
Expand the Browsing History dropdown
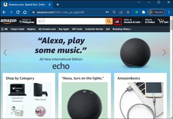pyautogui.click(x=122, y=29)
